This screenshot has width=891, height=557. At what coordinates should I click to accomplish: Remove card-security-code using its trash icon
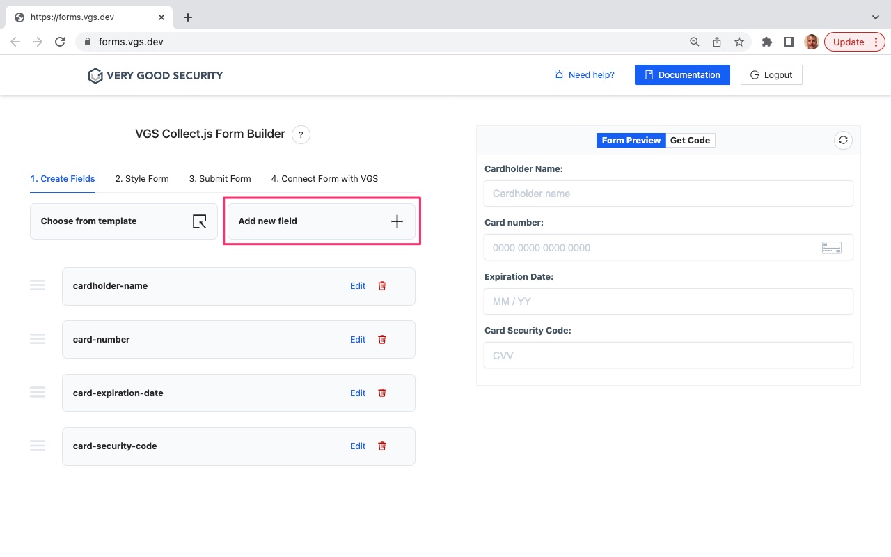pyautogui.click(x=382, y=446)
